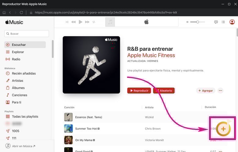
Task: Open the account profile icon
Action: 232,22
